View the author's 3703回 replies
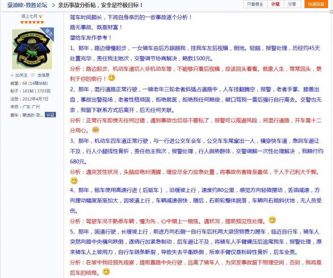Image resolution: width=333 pixels, height=278 pixels. 43,91
